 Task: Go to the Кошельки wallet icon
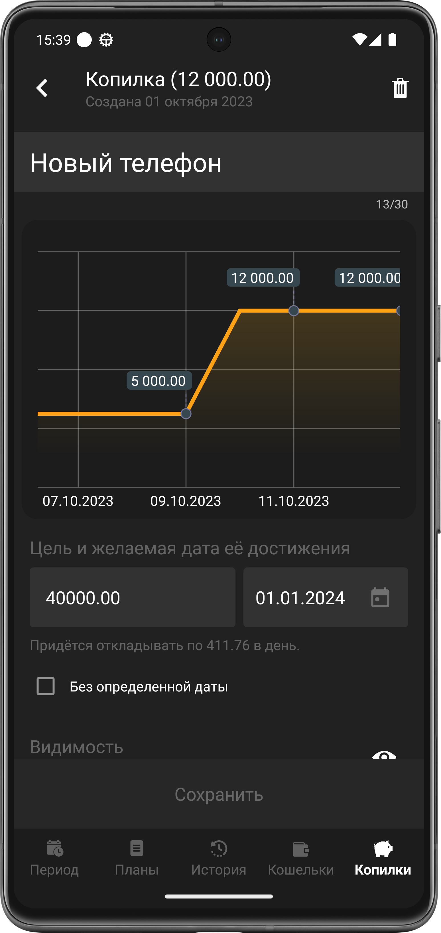(300, 849)
